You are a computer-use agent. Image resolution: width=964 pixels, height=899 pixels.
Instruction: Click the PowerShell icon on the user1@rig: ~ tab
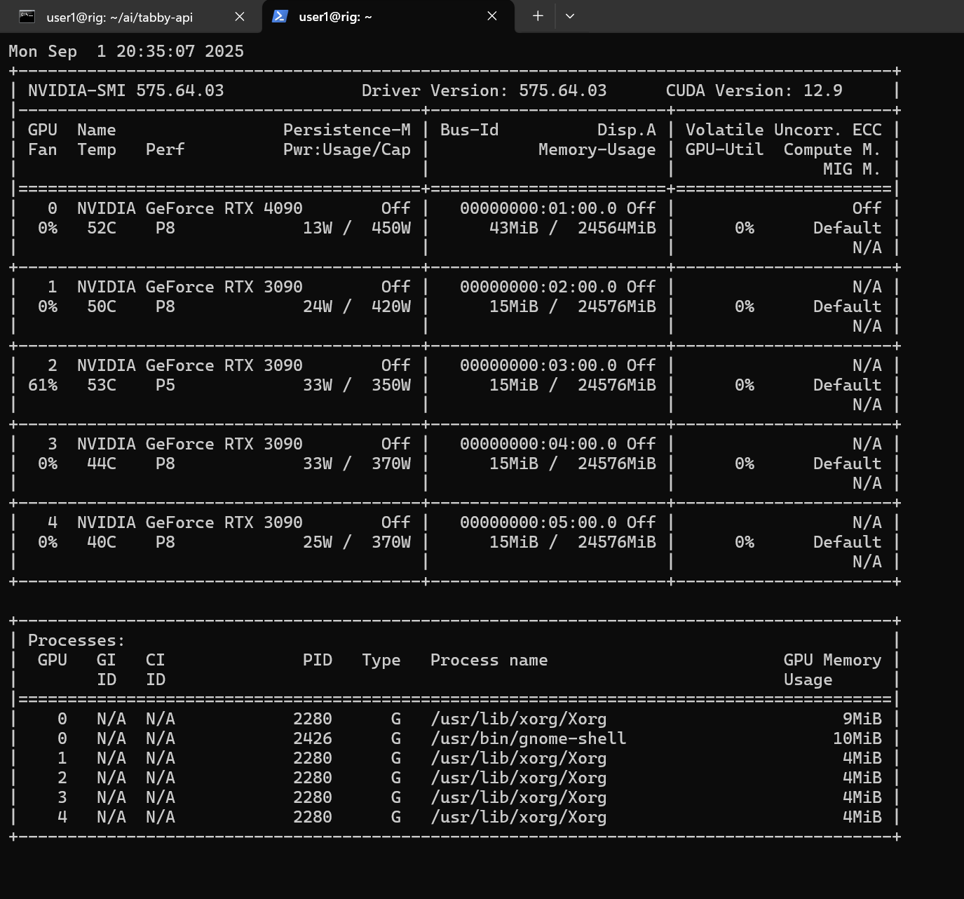click(280, 16)
